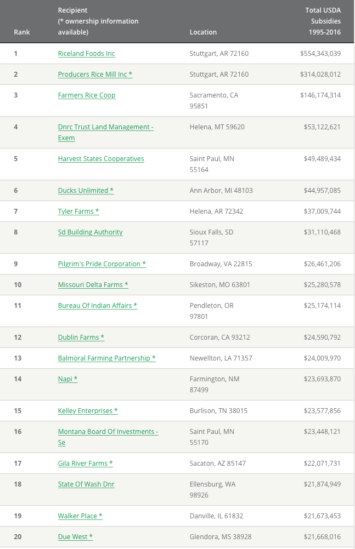Open Balmoral Farming Partnership link

tap(106, 358)
